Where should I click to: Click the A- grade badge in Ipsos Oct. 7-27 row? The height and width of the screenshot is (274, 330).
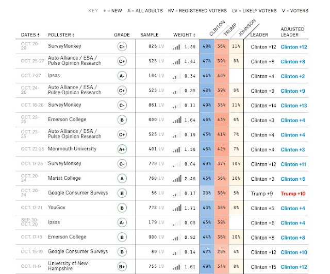coord(122,76)
